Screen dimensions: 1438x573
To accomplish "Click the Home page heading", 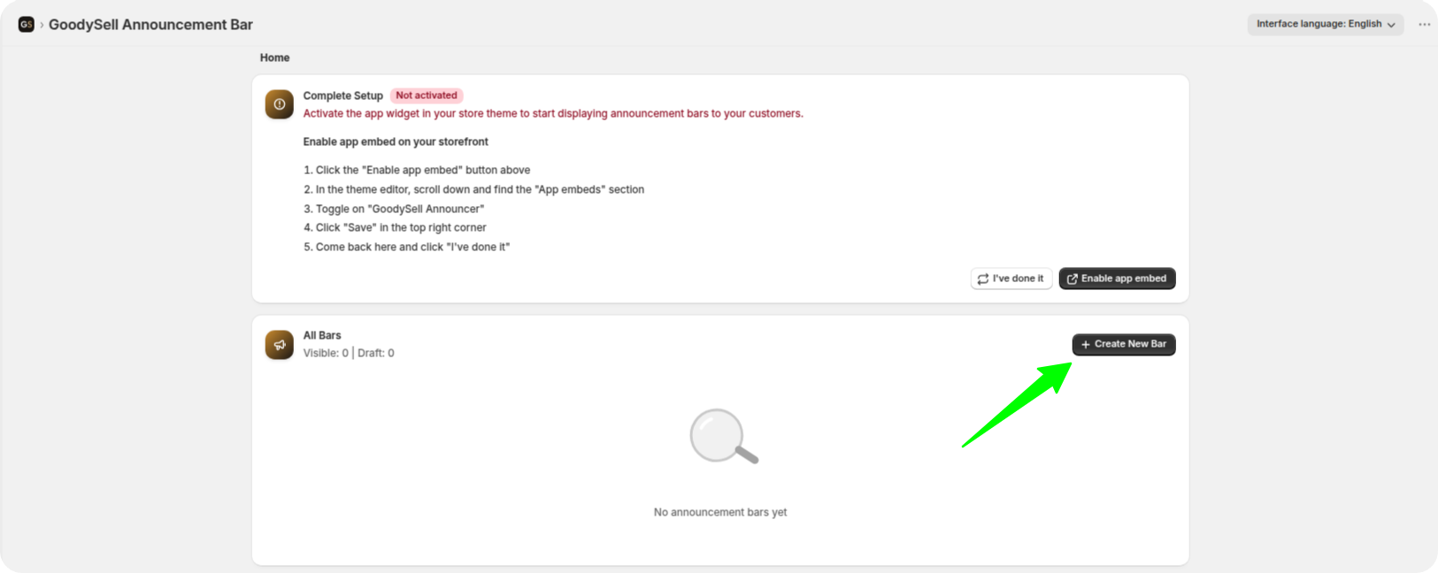I will tap(274, 57).
